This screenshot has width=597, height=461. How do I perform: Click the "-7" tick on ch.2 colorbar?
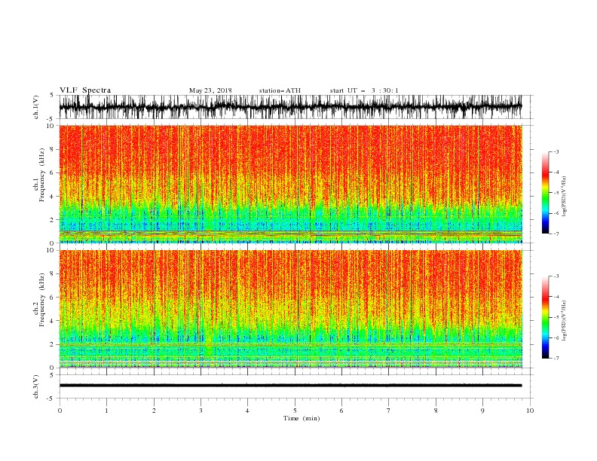coord(556,358)
